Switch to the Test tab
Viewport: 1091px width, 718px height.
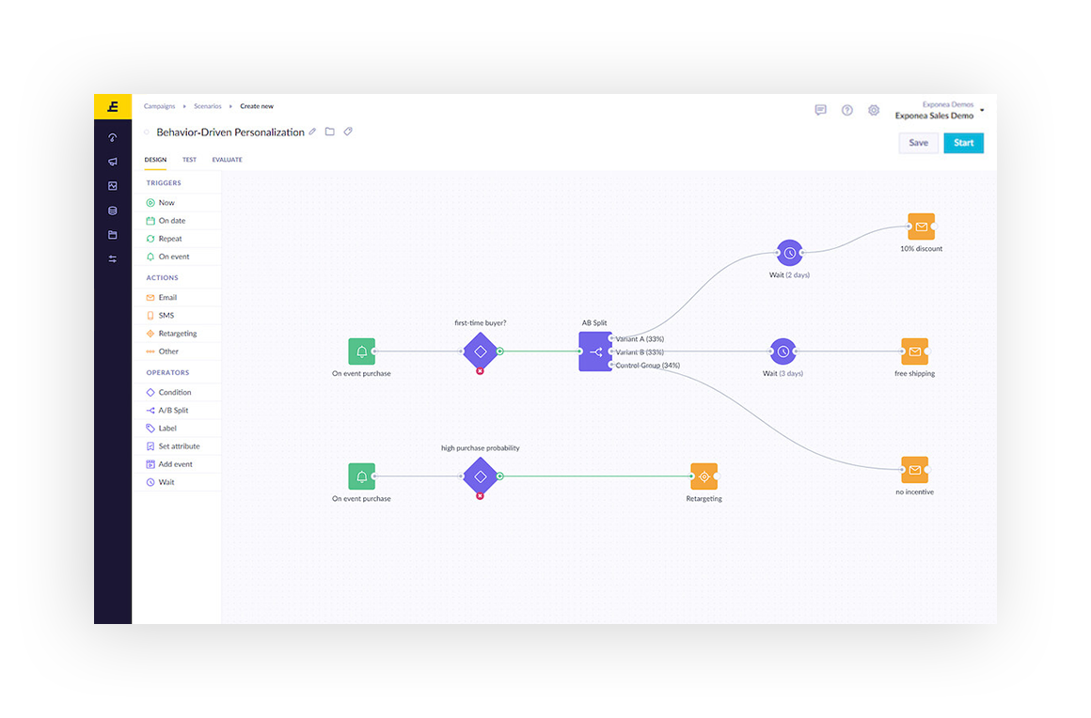coord(189,160)
